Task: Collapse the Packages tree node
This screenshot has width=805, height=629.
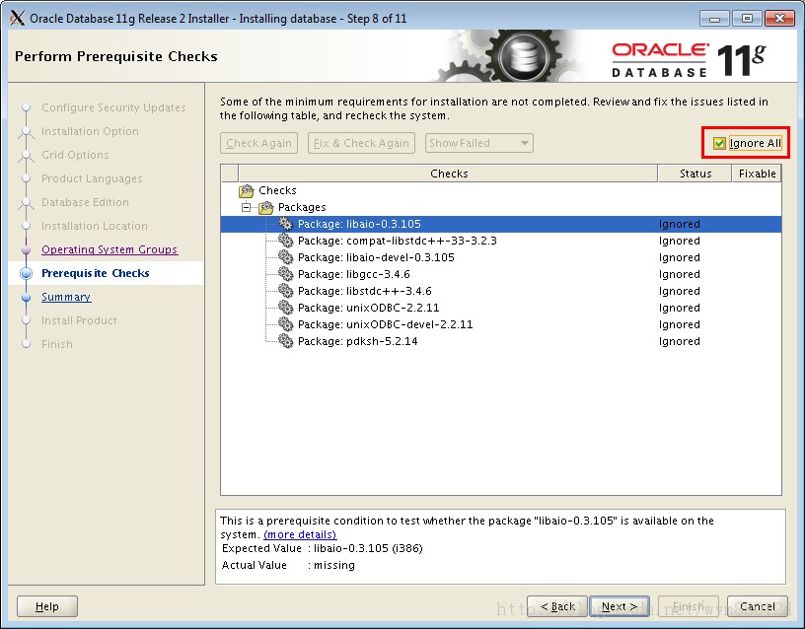Action: pos(245,207)
